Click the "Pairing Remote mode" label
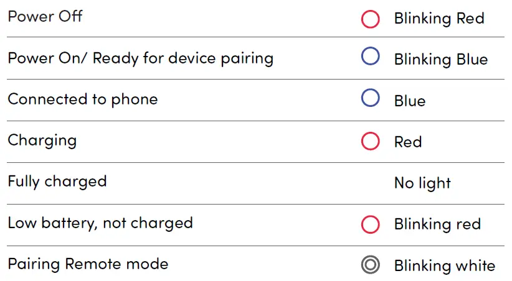This screenshot has height=281, width=512. 88,264
